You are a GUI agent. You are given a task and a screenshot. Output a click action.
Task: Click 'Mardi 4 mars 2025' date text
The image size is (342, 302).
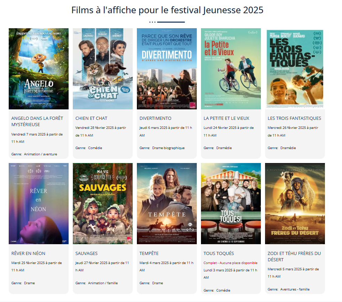154,263
